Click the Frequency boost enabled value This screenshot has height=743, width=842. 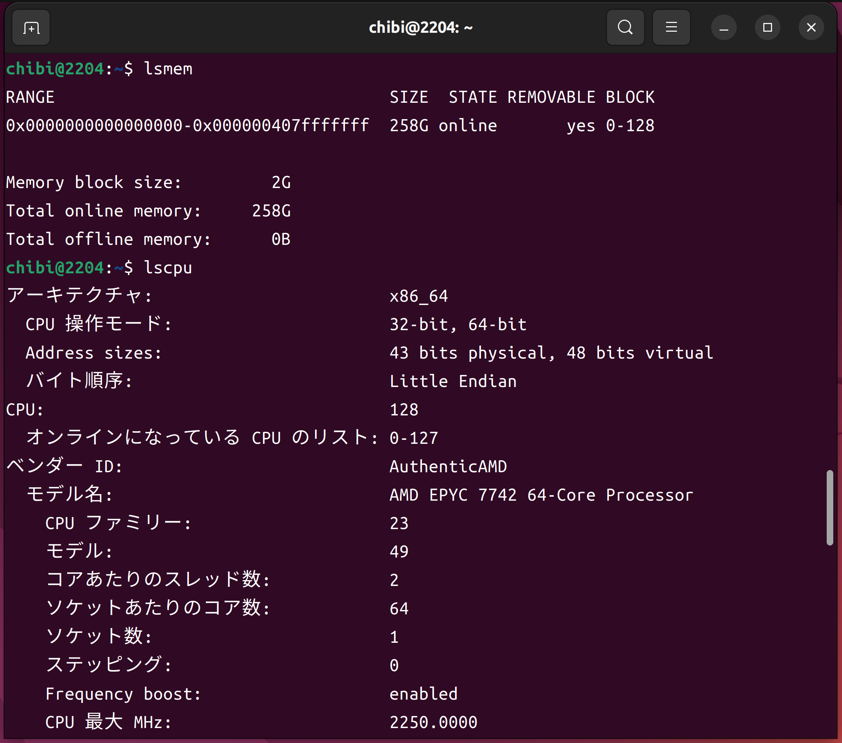pyautogui.click(x=423, y=694)
